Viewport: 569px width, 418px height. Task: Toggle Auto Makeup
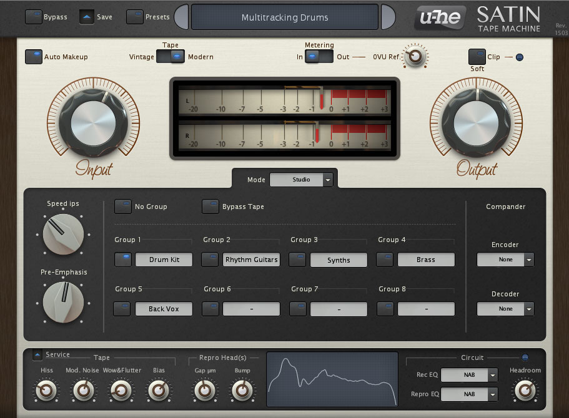coord(34,57)
